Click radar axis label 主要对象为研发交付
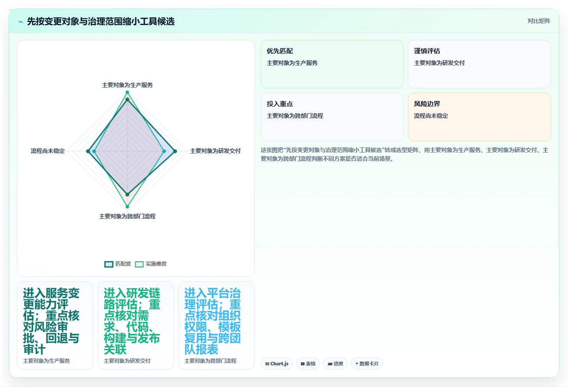 (x=215, y=151)
